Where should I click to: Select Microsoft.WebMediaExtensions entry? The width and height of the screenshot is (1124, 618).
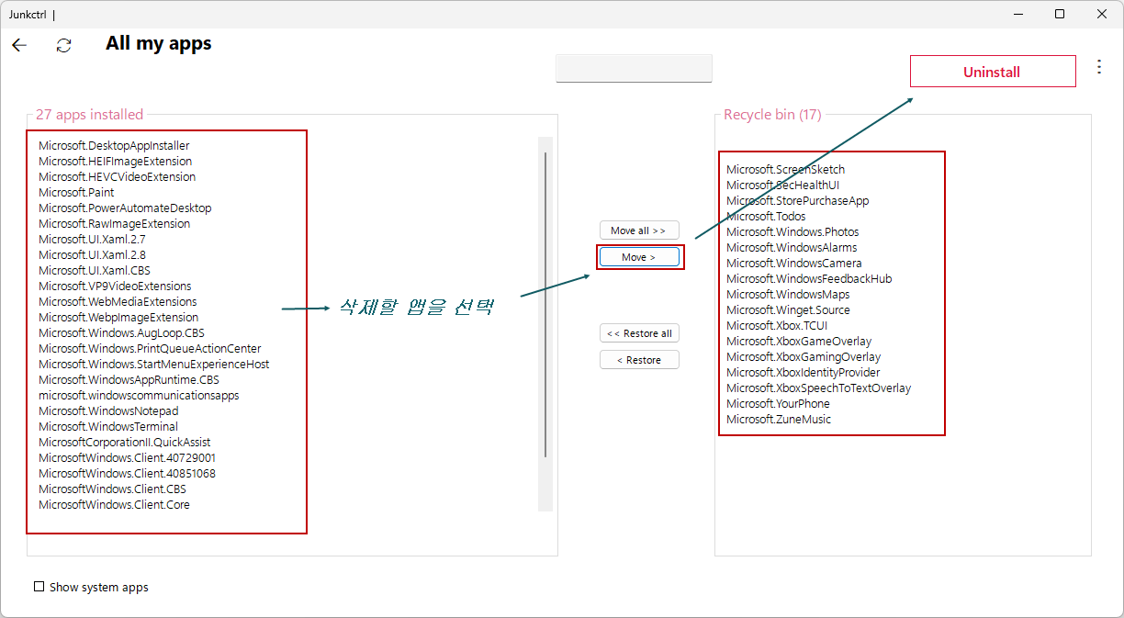[118, 302]
